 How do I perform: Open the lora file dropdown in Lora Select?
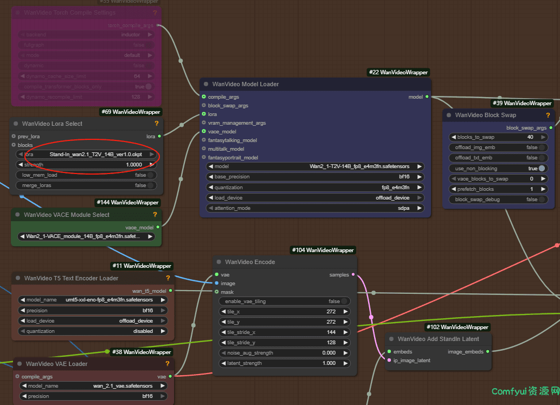(85, 155)
